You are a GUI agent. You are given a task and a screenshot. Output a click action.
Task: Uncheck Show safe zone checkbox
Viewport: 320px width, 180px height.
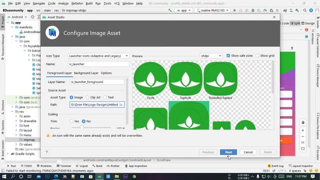pyautogui.click(x=228, y=55)
